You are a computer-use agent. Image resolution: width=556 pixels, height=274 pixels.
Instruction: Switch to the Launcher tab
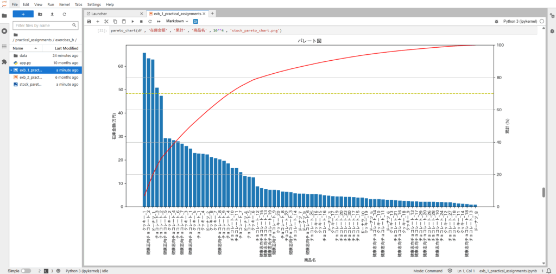pos(103,13)
